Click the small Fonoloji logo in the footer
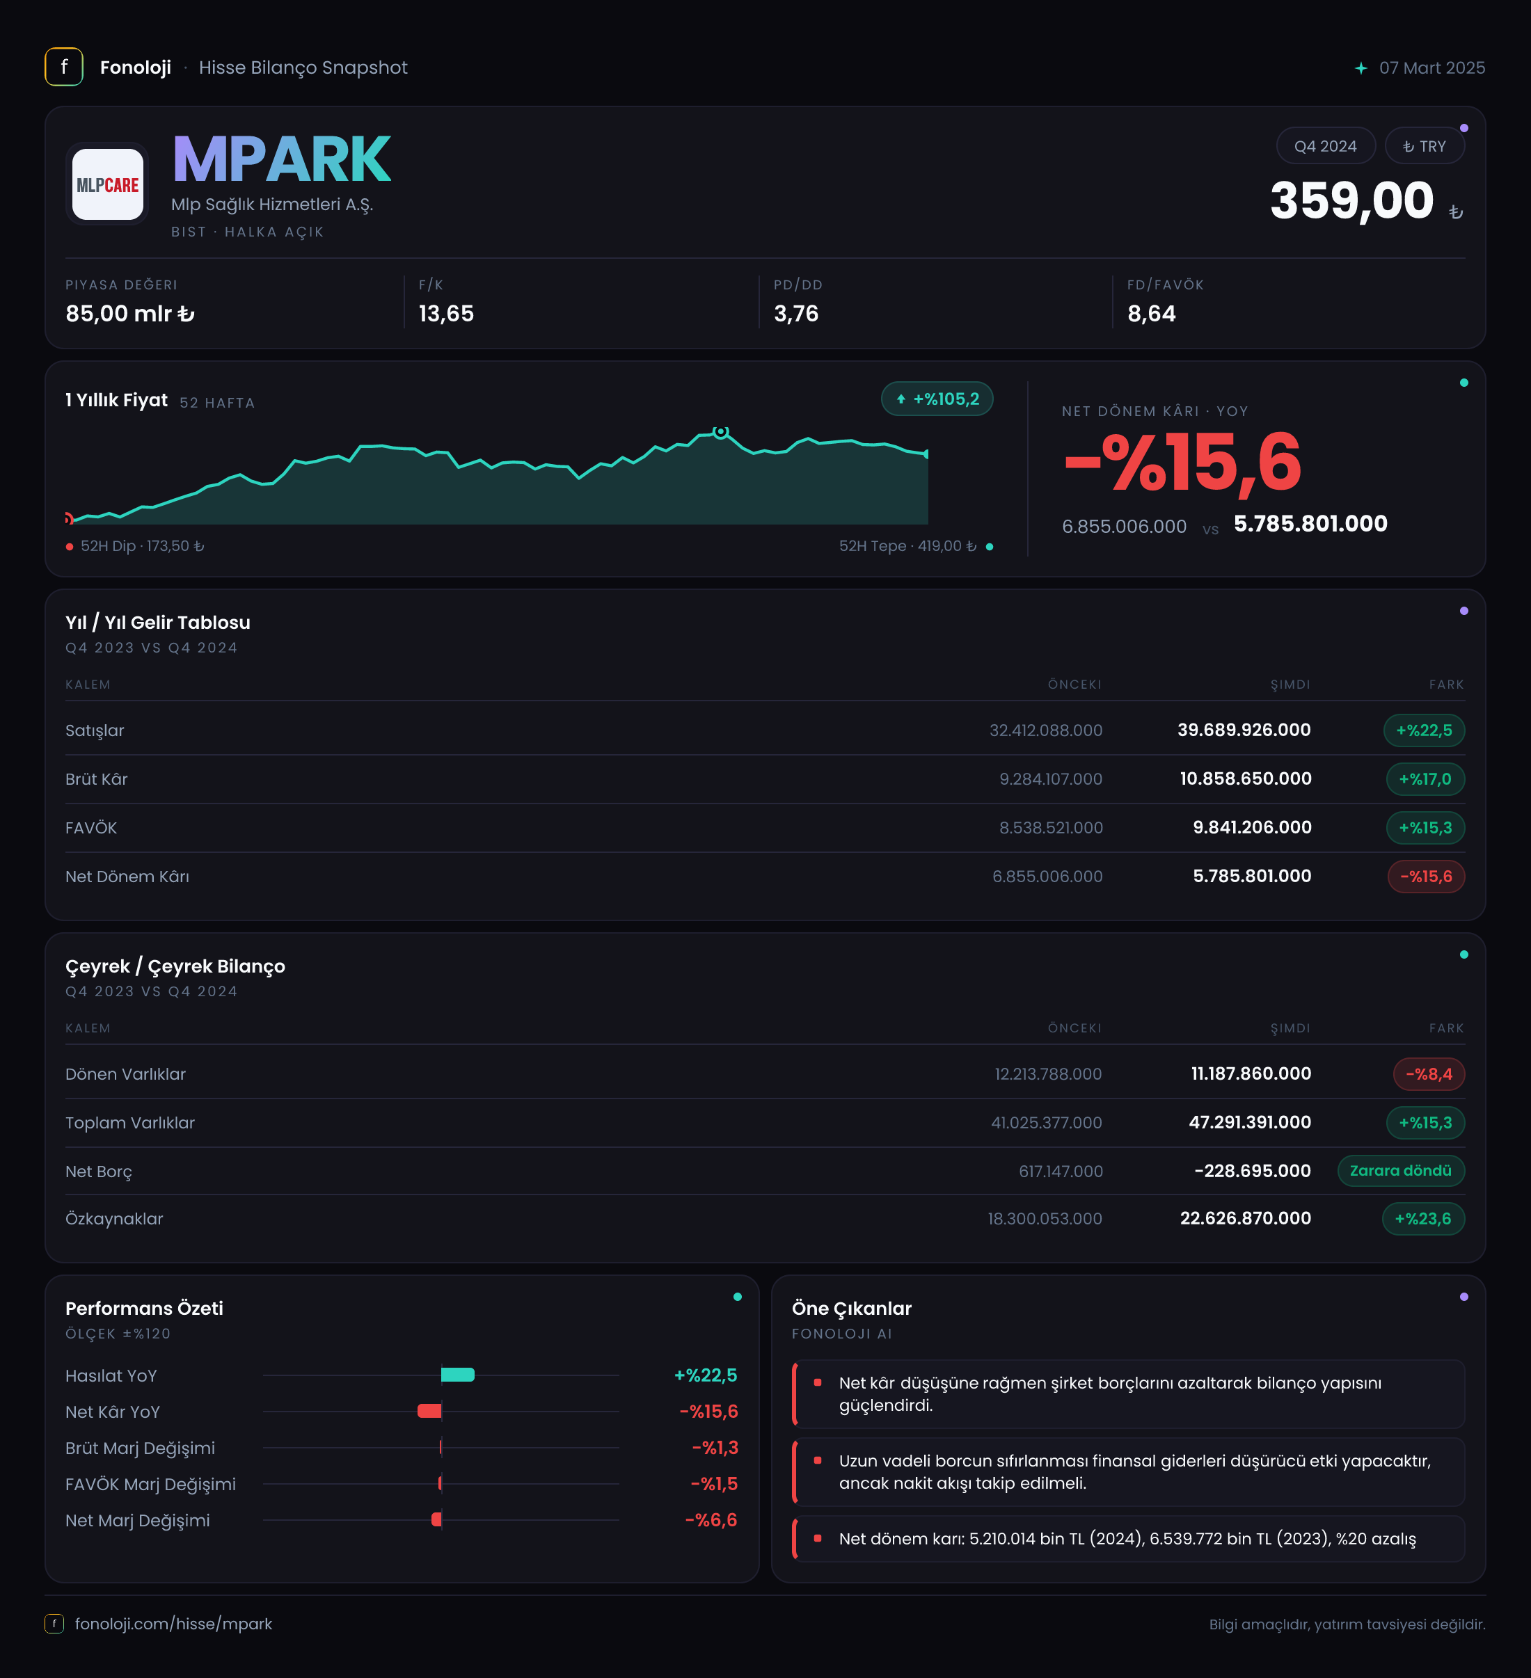The width and height of the screenshot is (1531, 1678). pyautogui.click(x=54, y=1624)
